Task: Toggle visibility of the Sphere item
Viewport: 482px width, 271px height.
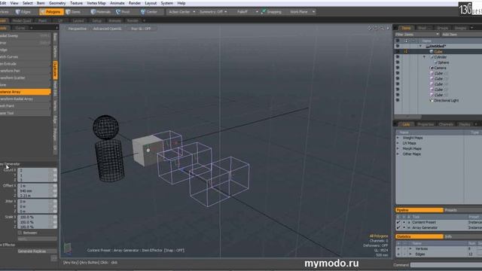Action: point(398,62)
